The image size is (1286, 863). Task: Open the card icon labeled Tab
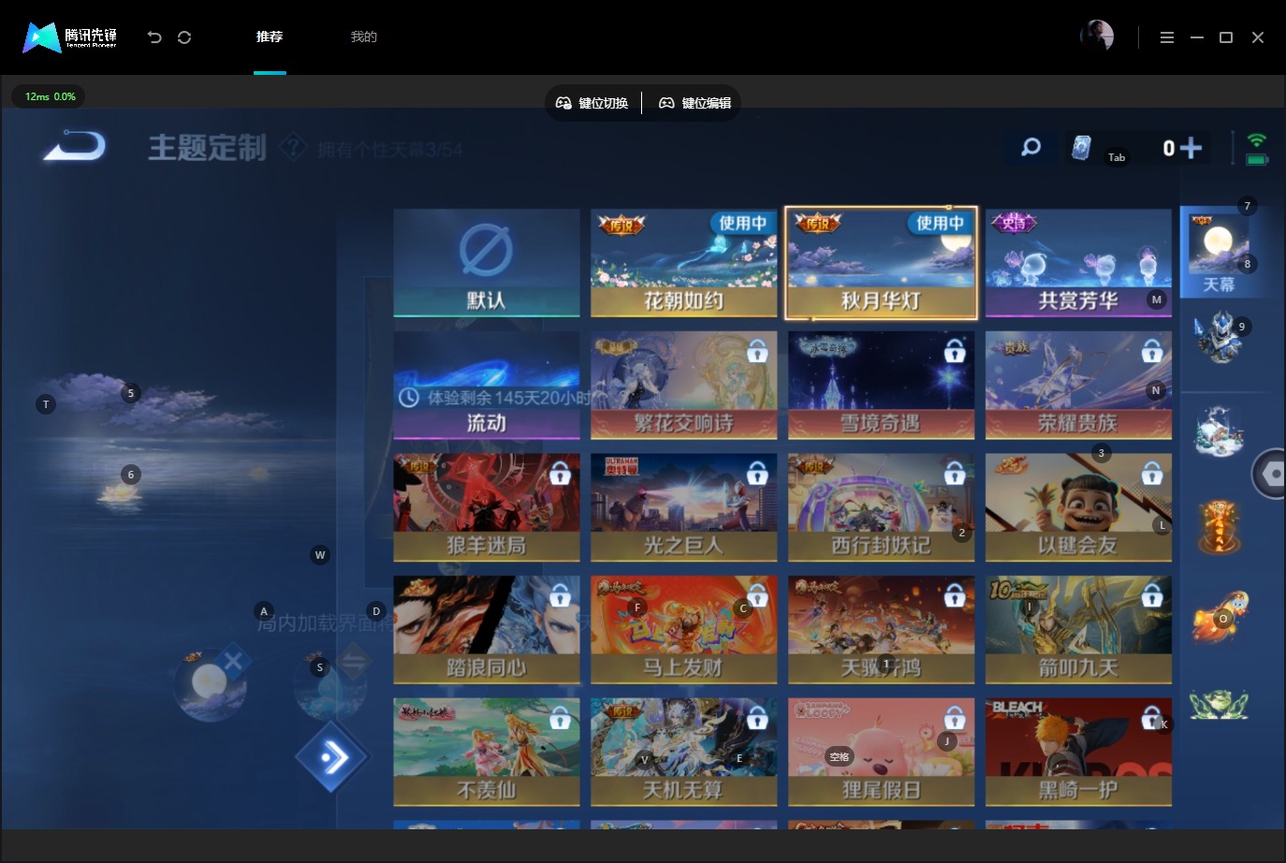[x=1081, y=148]
